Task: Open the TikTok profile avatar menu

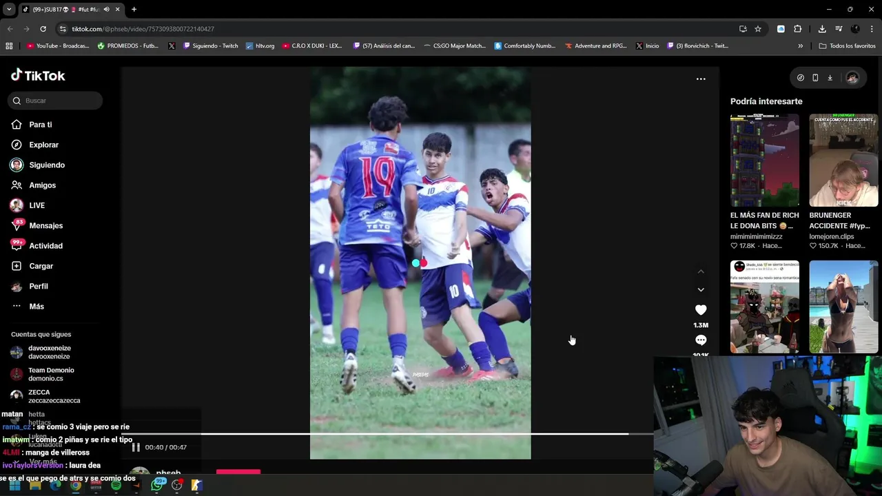Action: (x=852, y=78)
